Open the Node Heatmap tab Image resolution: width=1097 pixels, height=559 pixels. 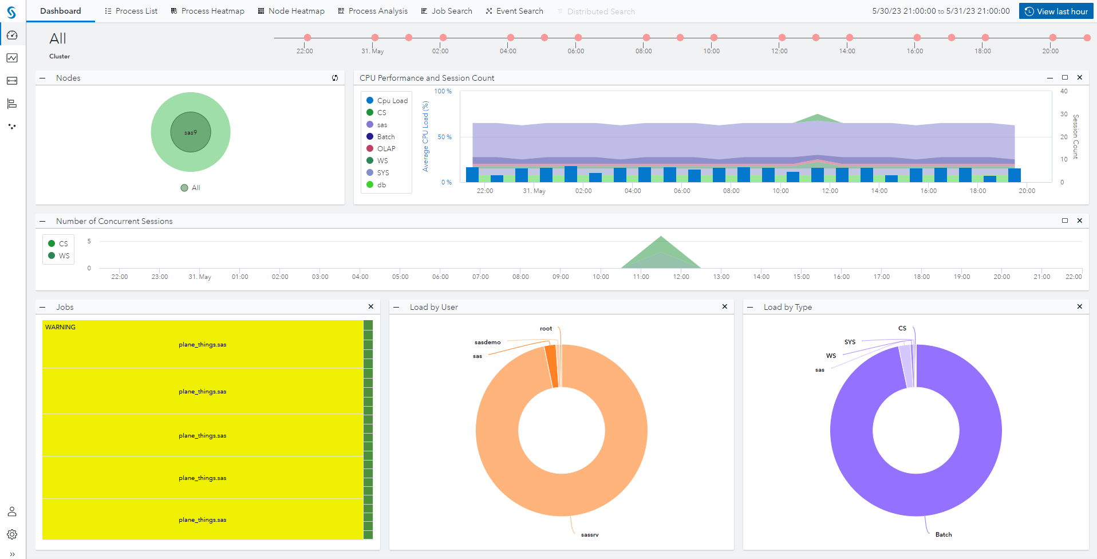pos(291,11)
